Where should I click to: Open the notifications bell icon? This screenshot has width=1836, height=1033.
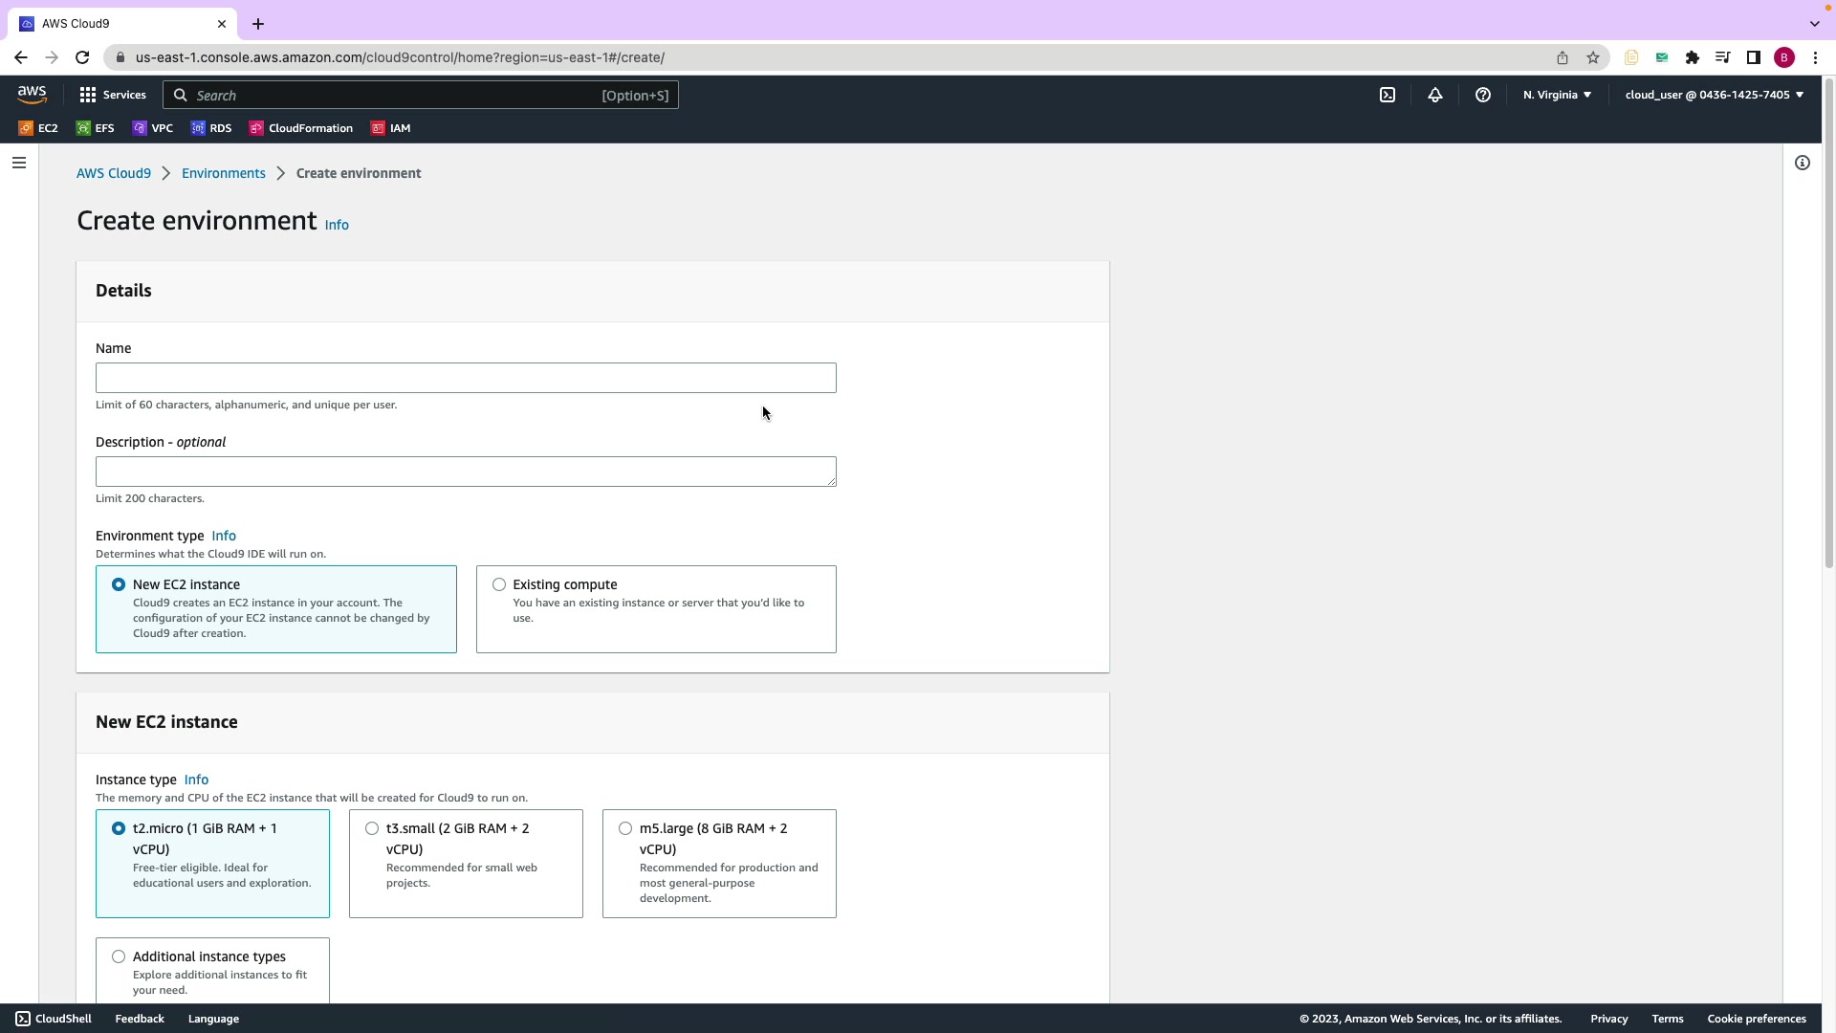[x=1435, y=95]
